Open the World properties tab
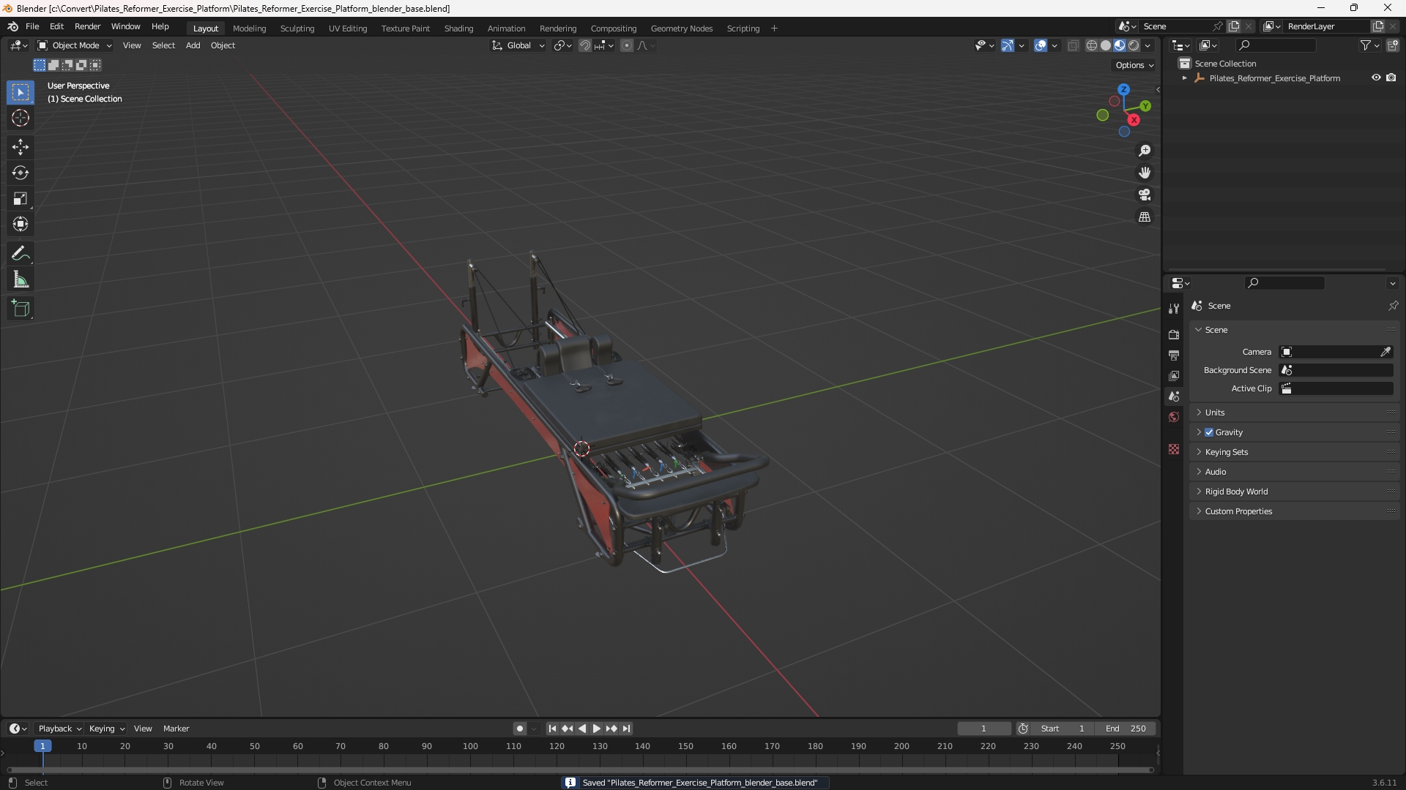The width and height of the screenshot is (1406, 790). 1174,417
